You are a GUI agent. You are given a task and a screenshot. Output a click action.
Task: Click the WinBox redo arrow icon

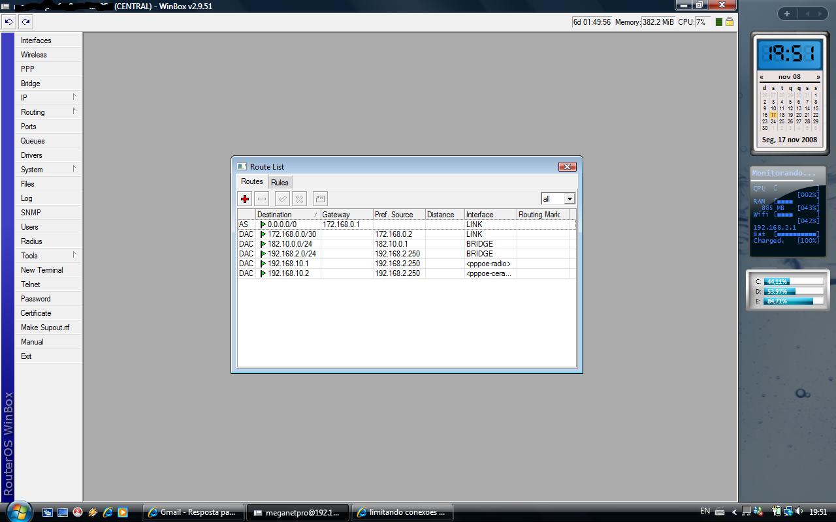point(25,22)
